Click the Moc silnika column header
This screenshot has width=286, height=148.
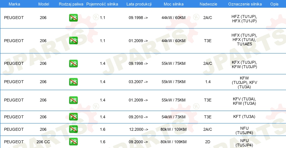pyautogui.click(x=174, y=4)
